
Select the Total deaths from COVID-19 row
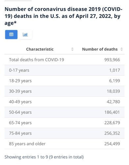[x=64, y=60]
